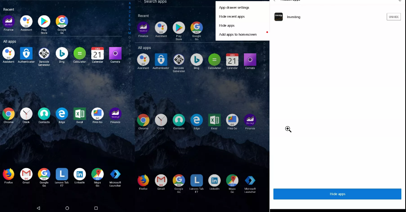Open Authenticator app in left drawer
Screen dimensions: 406x212
(26, 53)
